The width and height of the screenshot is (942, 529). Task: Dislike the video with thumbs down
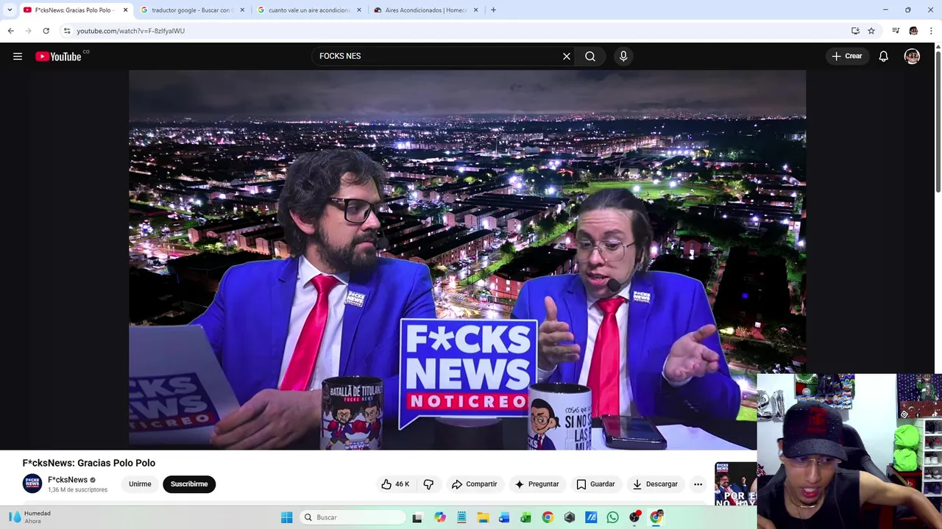tap(428, 484)
